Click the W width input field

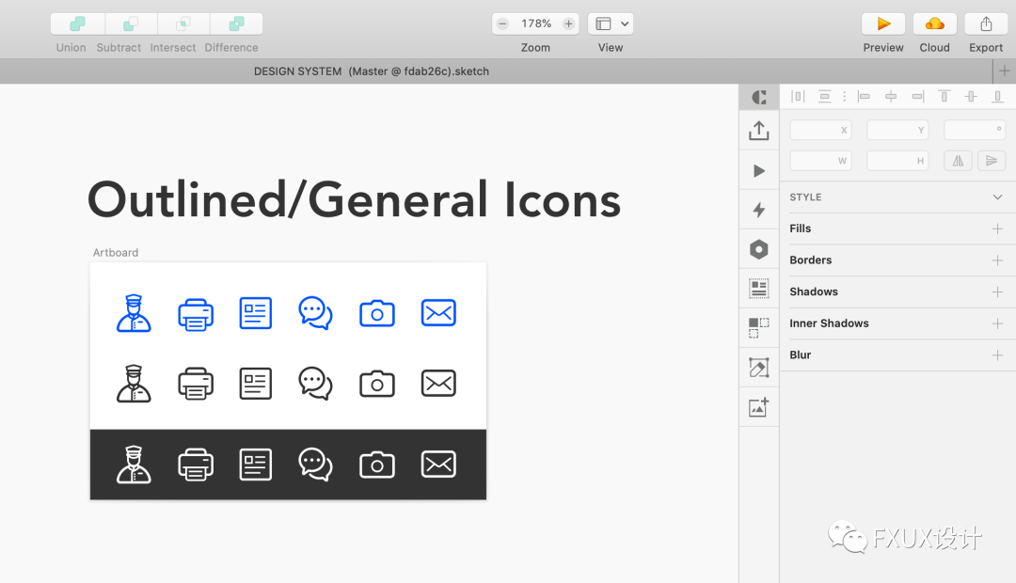(820, 161)
